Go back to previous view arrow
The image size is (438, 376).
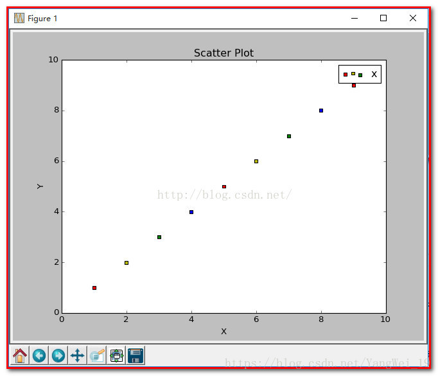[39, 355]
